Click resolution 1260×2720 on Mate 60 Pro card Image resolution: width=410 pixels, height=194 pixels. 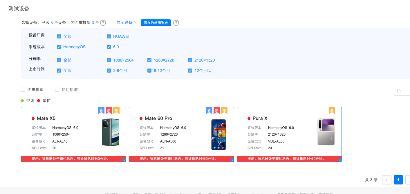[x=169, y=134]
